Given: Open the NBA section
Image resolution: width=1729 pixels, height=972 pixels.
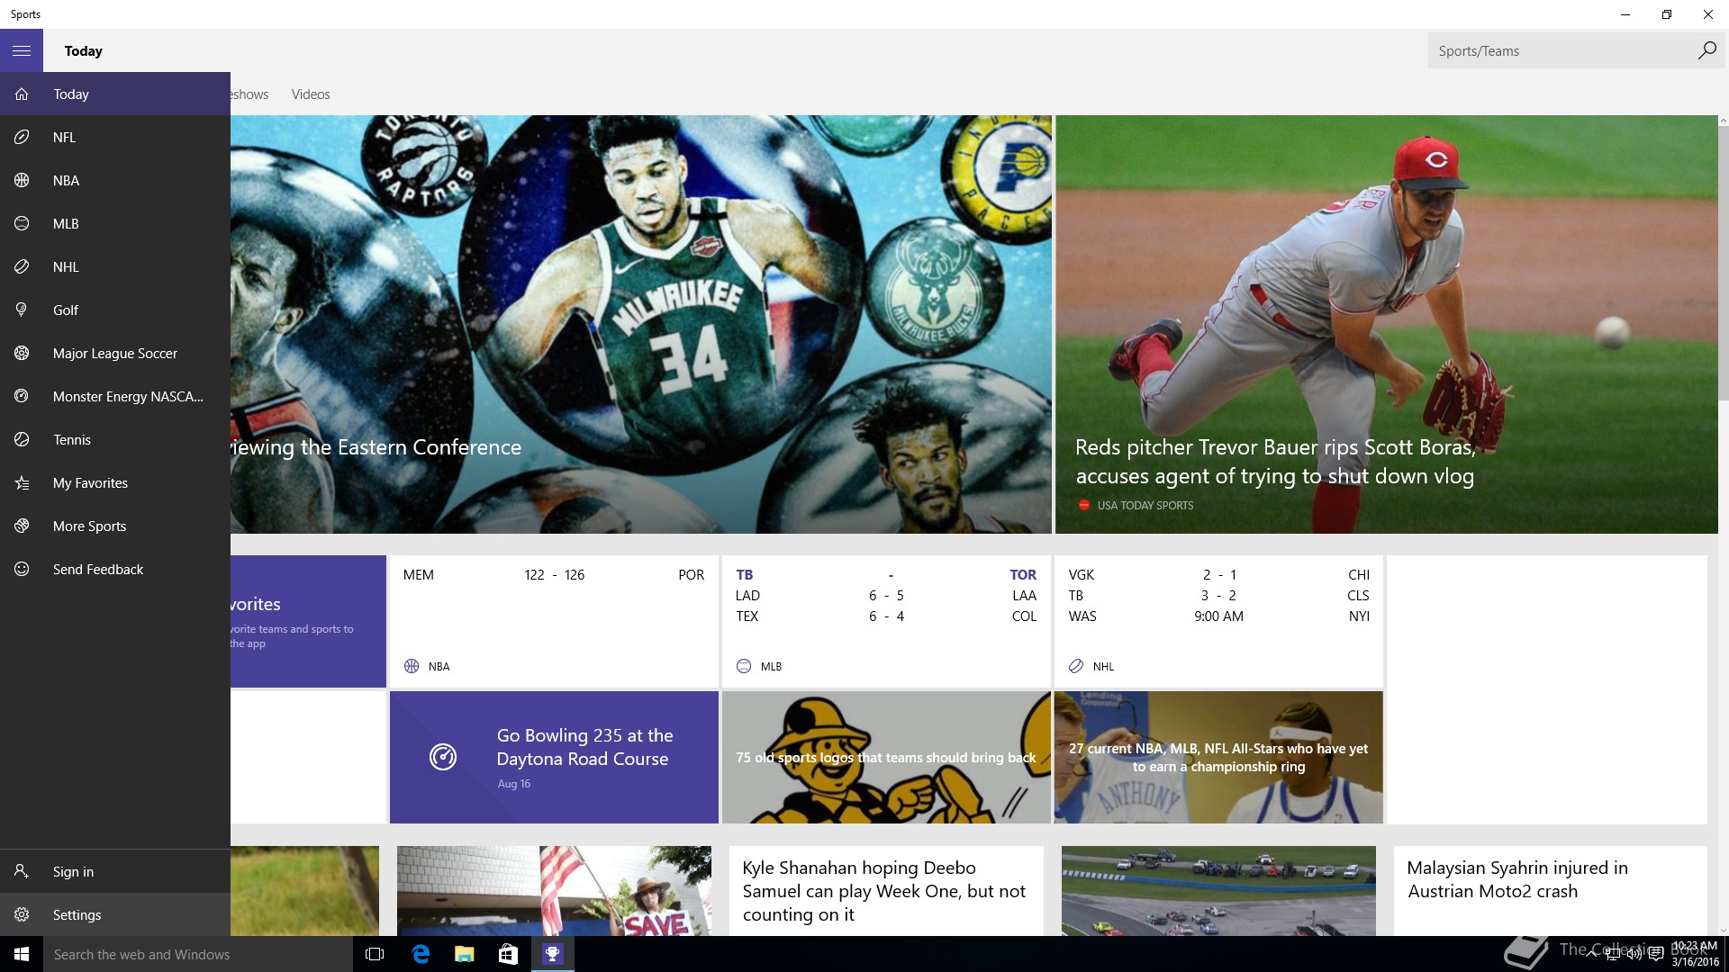Looking at the screenshot, I should point(115,181).
